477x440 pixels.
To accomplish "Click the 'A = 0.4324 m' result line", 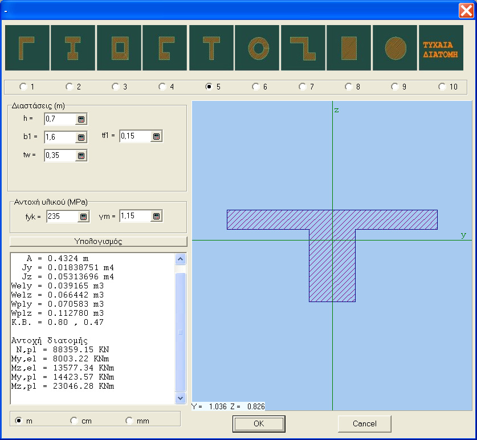I will (58, 259).
